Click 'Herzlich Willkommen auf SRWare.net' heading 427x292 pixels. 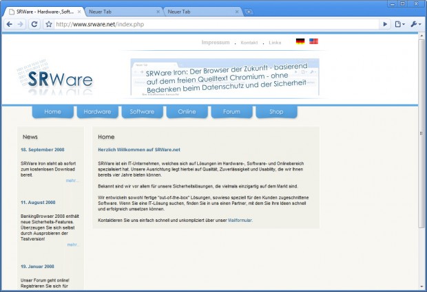139,150
